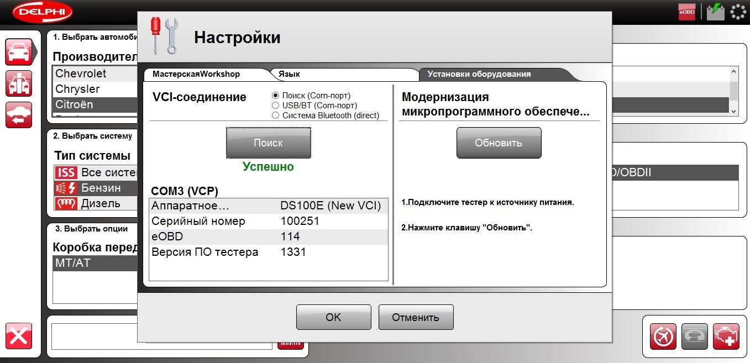Click the engine diagnostics icon bottom right
The width and height of the screenshot is (750, 363).
click(726, 336)
